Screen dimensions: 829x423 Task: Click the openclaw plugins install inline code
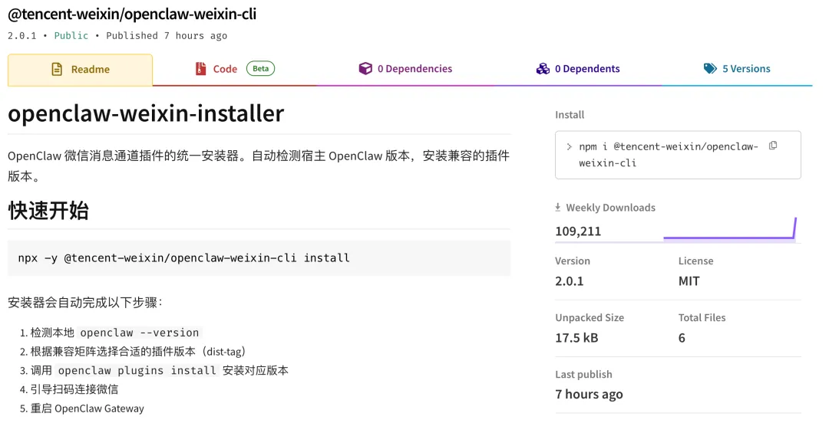point(137,370)
